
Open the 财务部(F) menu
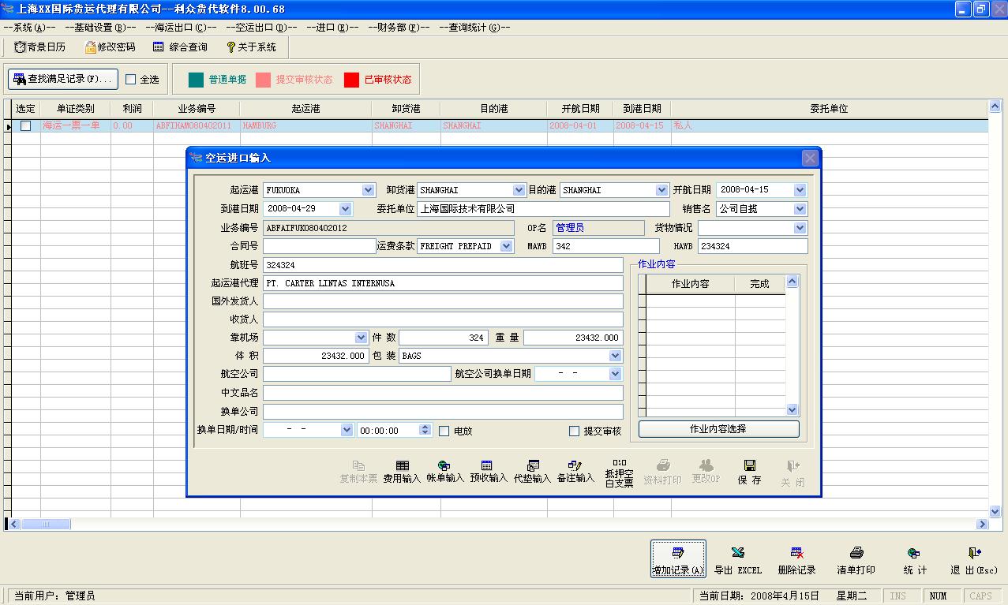[399, 27]
